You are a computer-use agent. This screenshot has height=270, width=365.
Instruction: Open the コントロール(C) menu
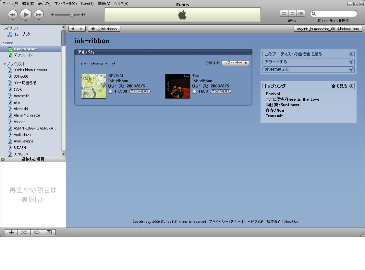point(66,4)
